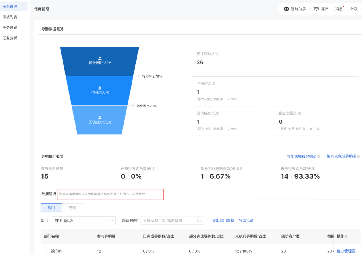Click info icon next to 部分执行导购员数/占比

(241, 169)
